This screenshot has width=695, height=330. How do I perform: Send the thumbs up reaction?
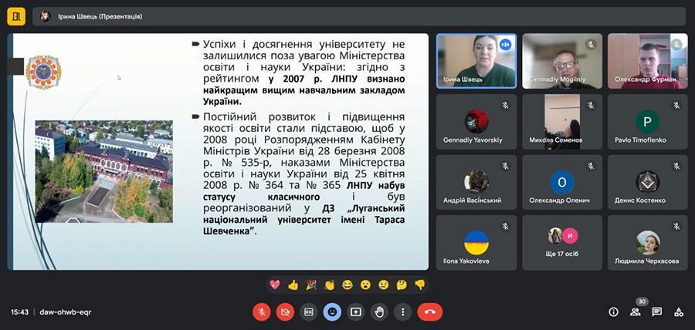293,285
